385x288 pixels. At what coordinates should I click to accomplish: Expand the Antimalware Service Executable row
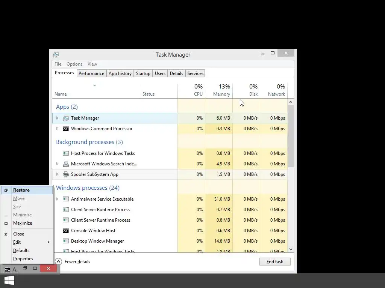pyautogui.click(x=57, y=199)
